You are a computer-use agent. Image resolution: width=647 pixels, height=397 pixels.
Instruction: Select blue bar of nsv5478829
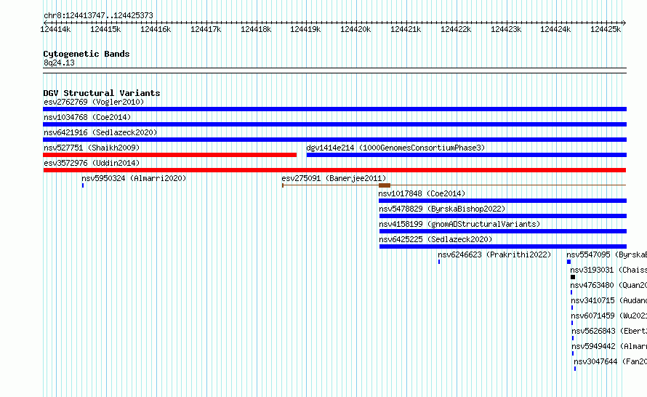pos(502,216)
